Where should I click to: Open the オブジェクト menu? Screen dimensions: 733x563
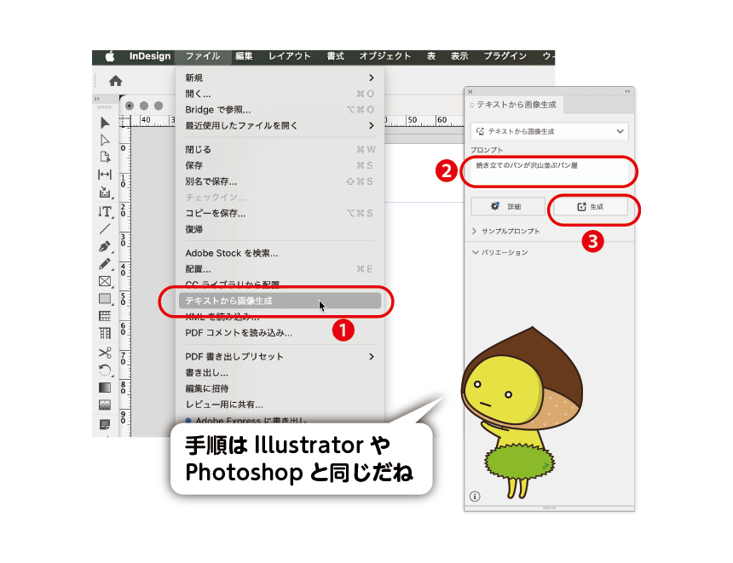click(x=385, y=56)
